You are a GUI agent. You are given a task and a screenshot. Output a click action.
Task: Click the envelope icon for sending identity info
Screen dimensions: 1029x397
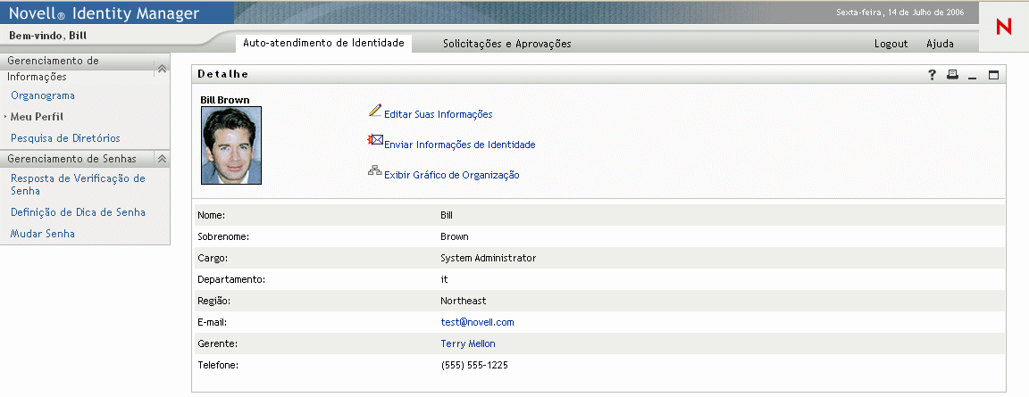point(375,140)
